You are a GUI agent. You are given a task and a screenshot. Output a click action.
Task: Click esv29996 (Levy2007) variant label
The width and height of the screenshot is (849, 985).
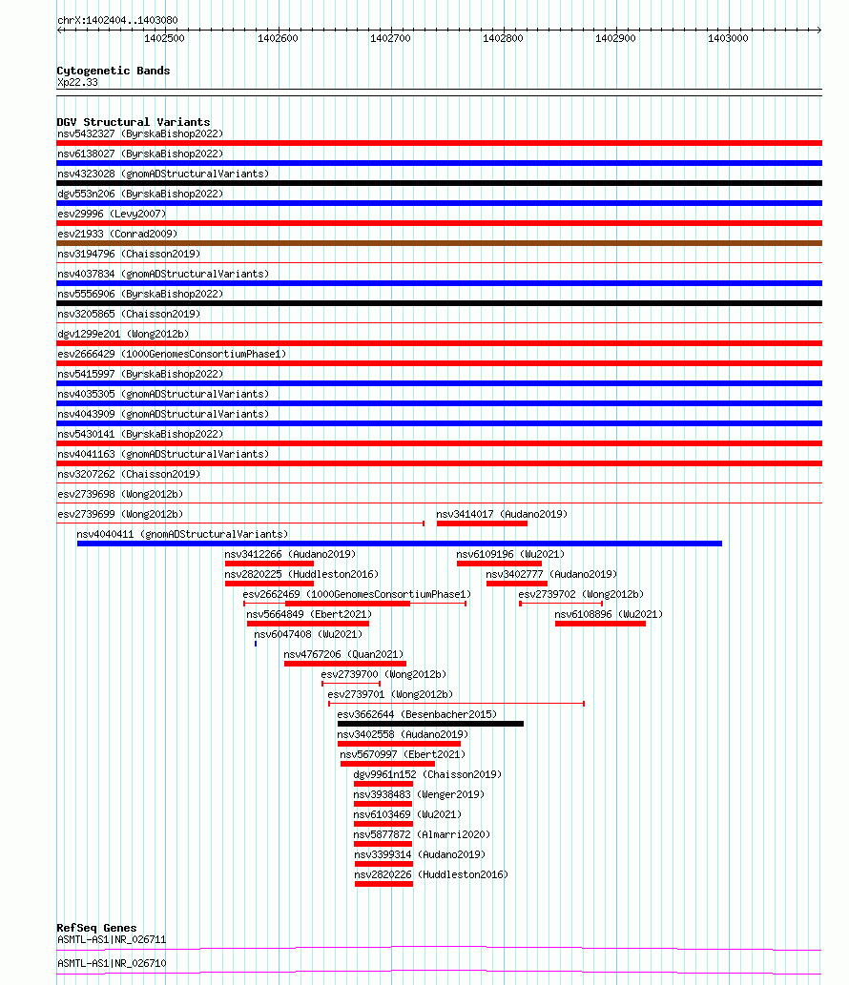click(112, 215)
